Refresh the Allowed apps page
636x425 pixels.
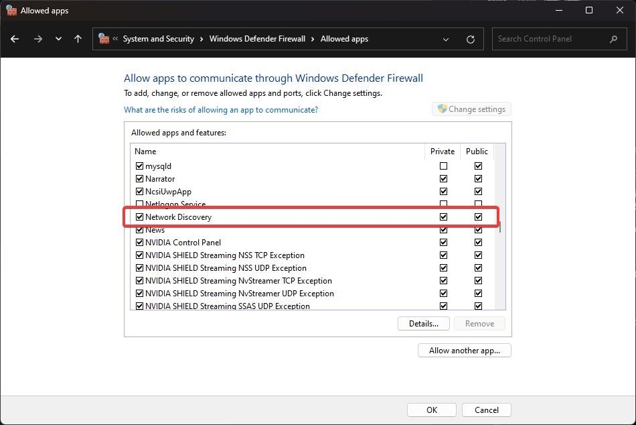pyautogui.click(x=471, y=40)
